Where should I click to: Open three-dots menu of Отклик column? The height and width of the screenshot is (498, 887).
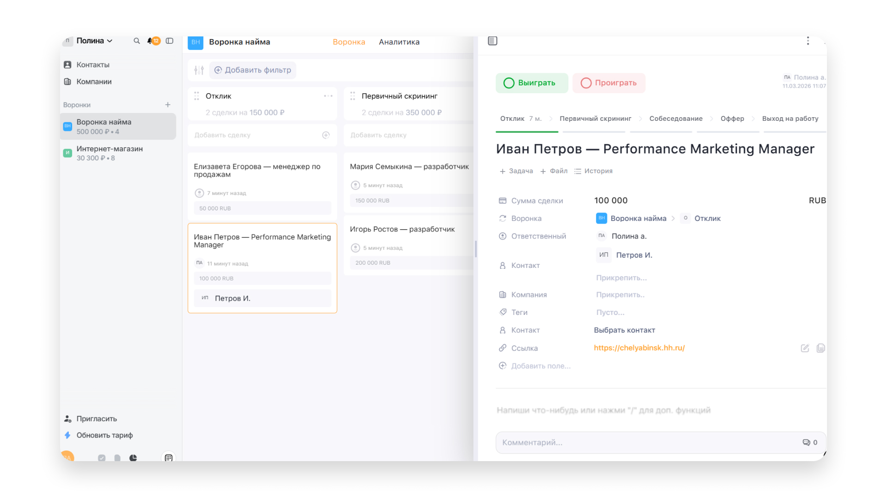tap(328, 96)
